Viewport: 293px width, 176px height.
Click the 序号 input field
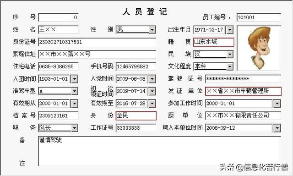click(x=58, y=17)
